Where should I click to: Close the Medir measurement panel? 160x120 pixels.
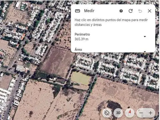(150, 11)
